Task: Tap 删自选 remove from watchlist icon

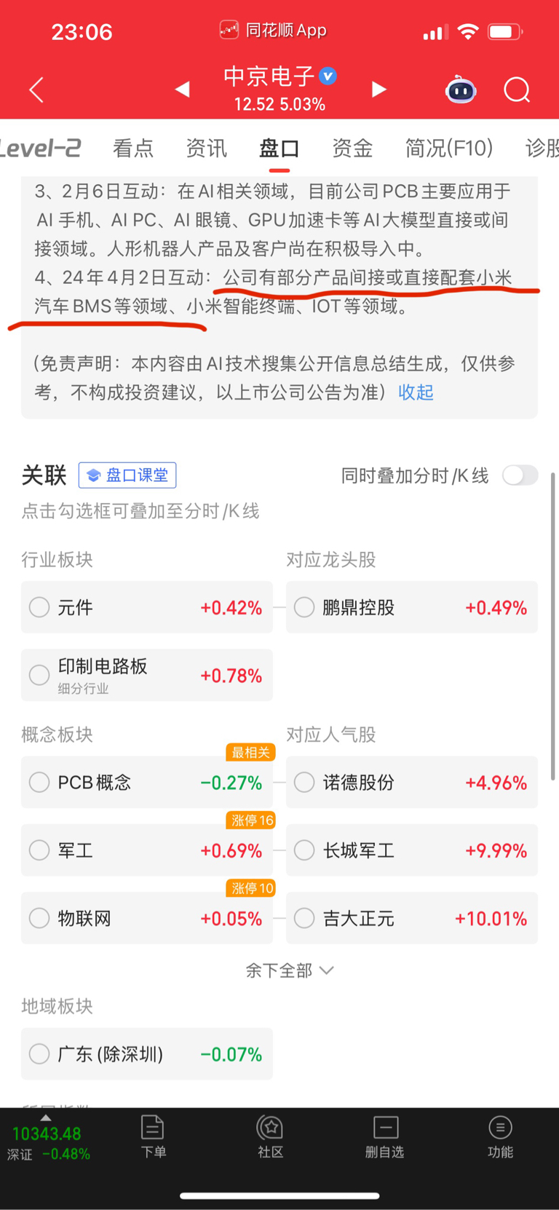Action: pos(385,1136)
